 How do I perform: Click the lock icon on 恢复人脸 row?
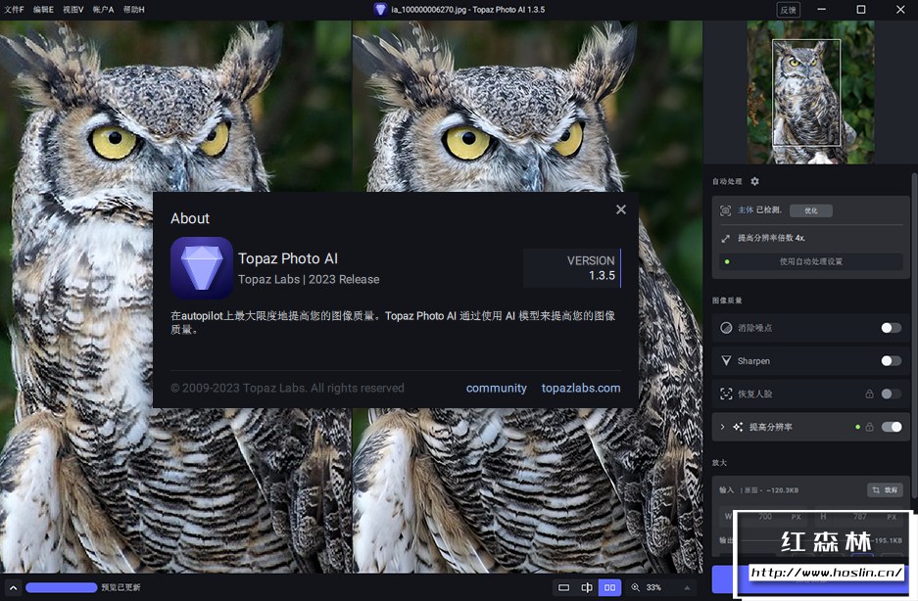click(x=869, y=393)
